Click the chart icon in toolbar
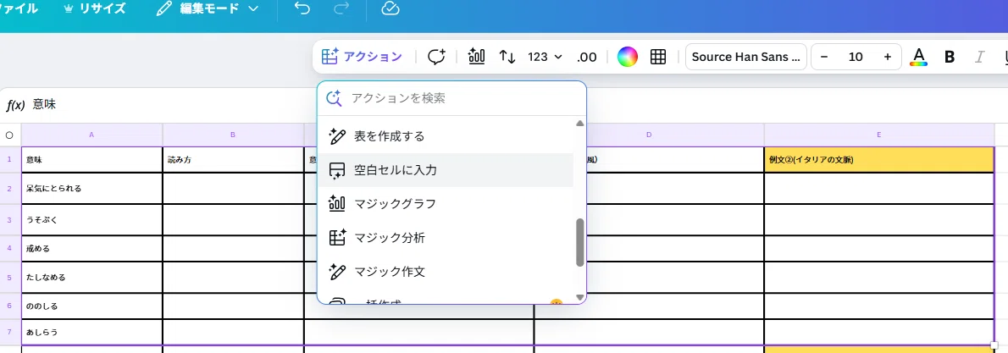The image size is (1008, 353). 476,57
